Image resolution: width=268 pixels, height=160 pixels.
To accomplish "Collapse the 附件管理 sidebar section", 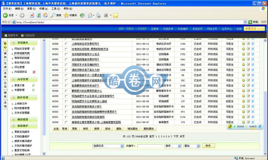I will pos(14,98).
